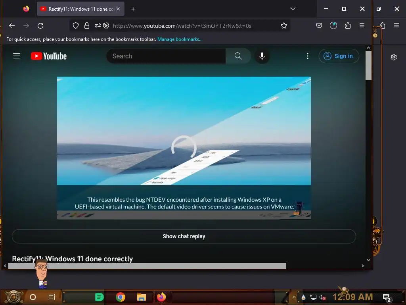
Task: Open the extensions puzzle icon in front window
Action: [348, 25]
